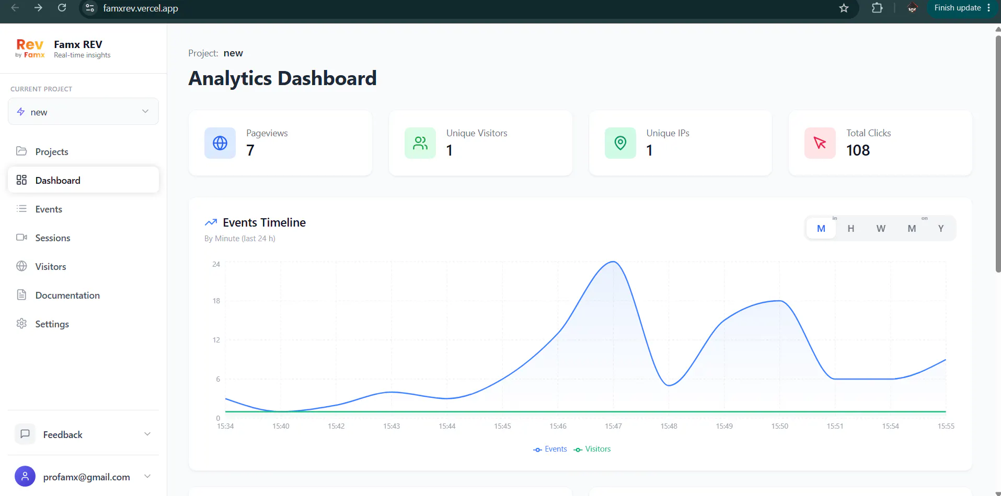
Task: Click the Events Timeline trend icon
Action: click(x=211, y=222)
